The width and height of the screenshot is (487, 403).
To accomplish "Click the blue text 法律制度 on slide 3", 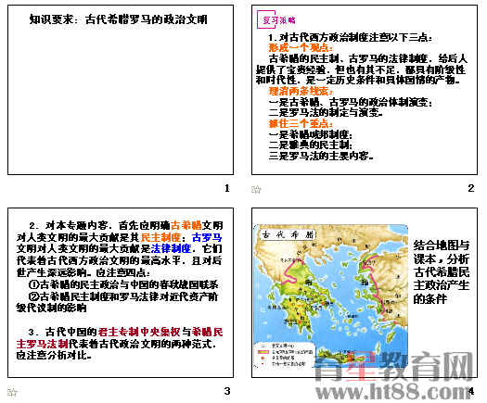I will coord(171,248).
